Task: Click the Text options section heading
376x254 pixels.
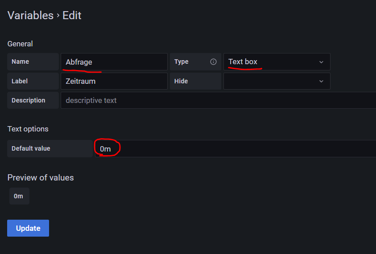Action: pos(28,129)
